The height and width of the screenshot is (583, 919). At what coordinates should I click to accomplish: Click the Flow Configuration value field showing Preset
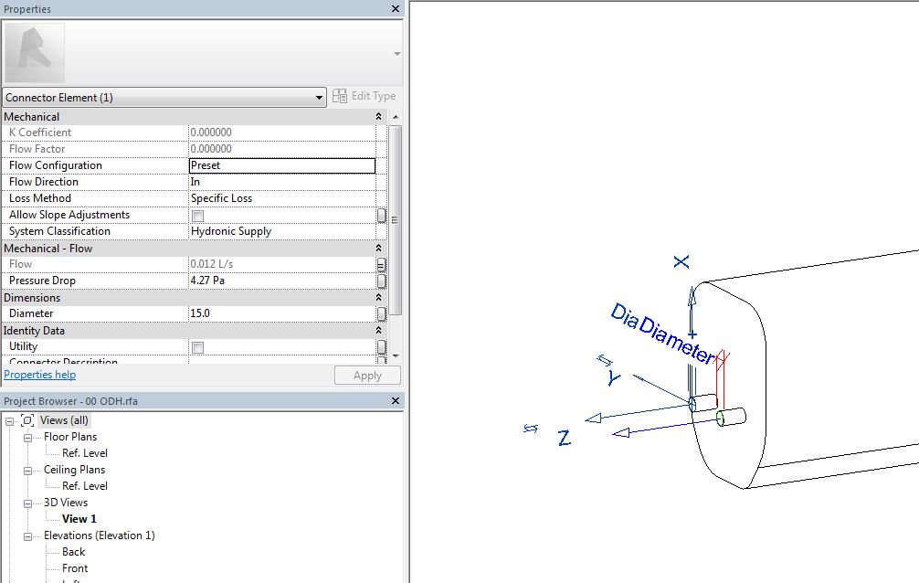coord(281,165)
